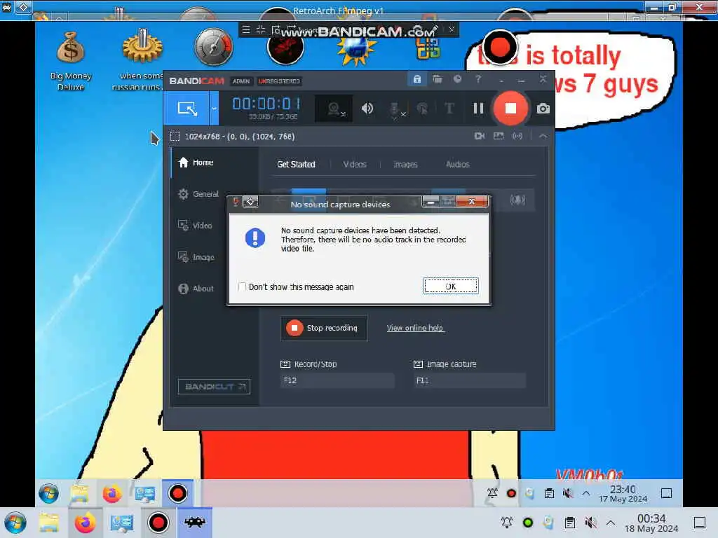Collapse Bandicam panel with the up chevron
The height and width of the screenshot is (538, 718).
[543, 137]
